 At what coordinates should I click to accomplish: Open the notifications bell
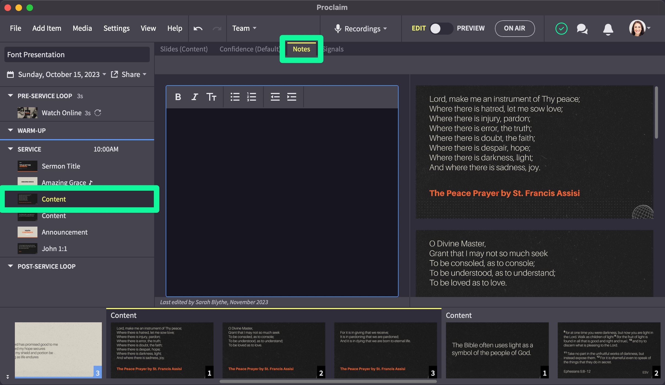(608, 29)
